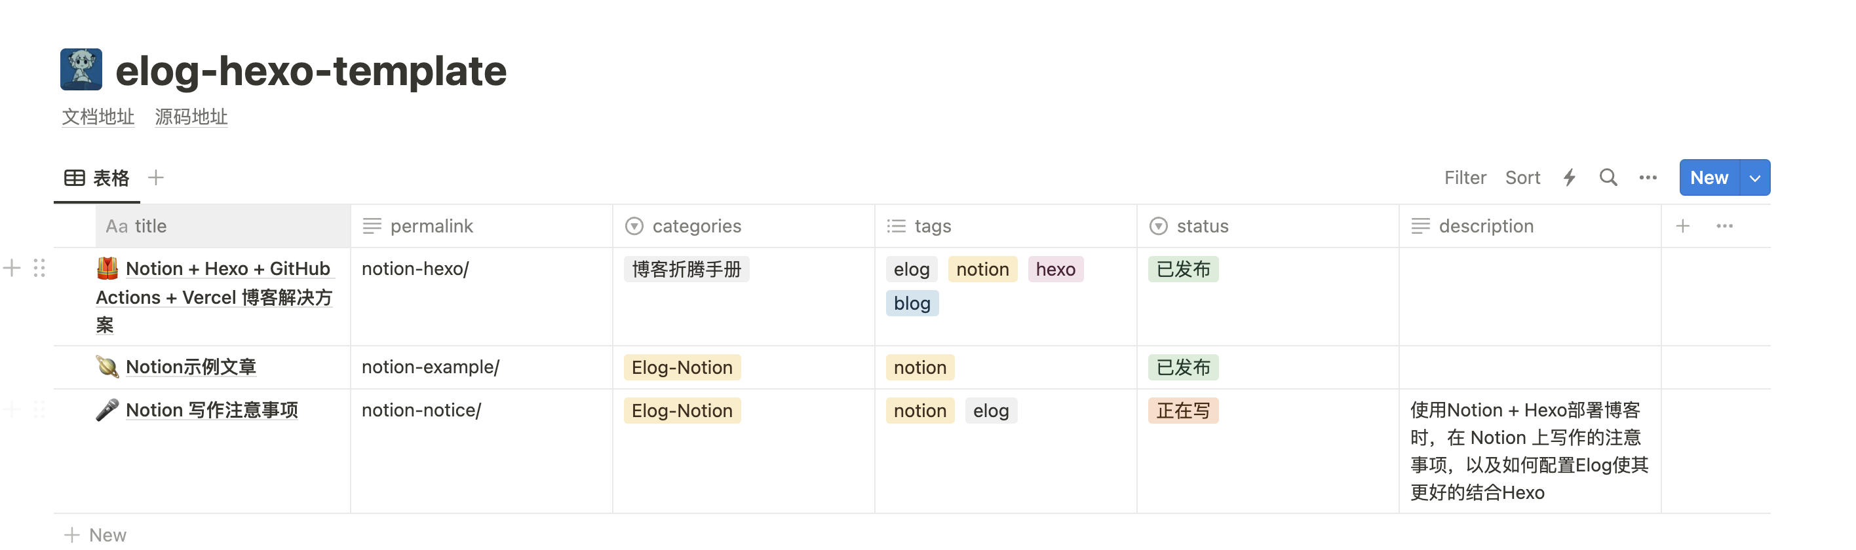This screenshot has height=550, width=1856.
Task: Open the search magnifier in database toolbar
Action: pos(1608,178)
